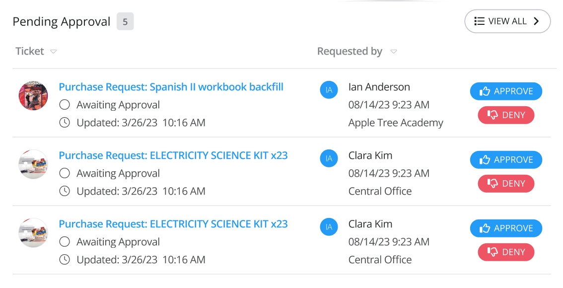This screenshot has width=563, height=288.
Task: Click the IA avatar badge beside Clara Kim's second request
Action: tap(329, 227)
